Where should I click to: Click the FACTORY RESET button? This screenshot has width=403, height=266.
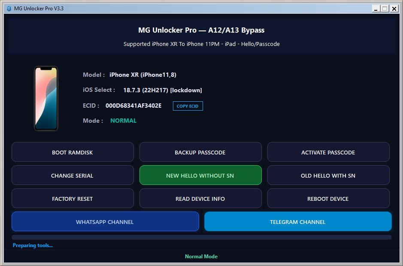click(73, 198)
